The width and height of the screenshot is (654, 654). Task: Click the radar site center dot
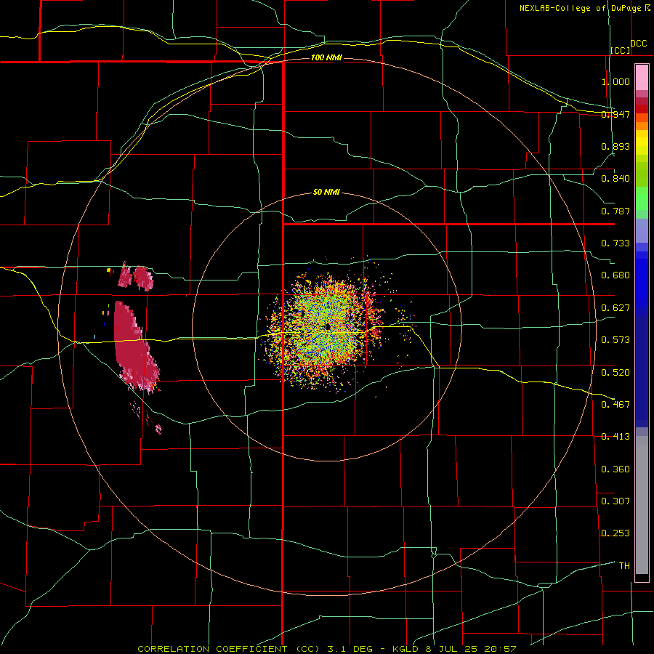[328, 326]
